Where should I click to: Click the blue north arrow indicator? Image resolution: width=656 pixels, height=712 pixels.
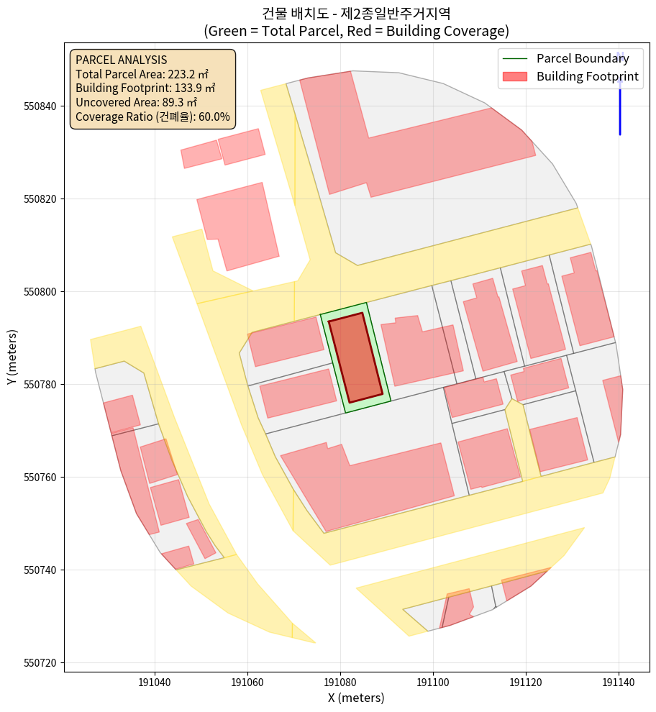[x=619, y=101]
